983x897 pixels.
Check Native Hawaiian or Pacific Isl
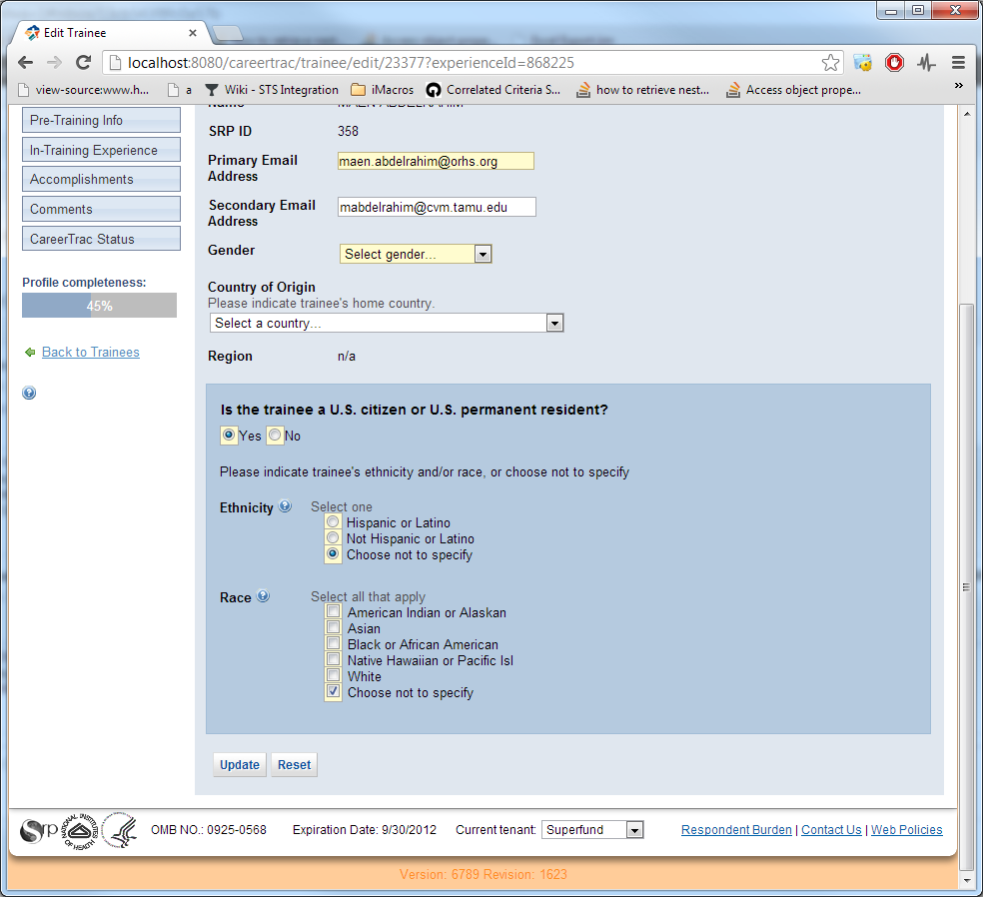[x=334, y=659]
